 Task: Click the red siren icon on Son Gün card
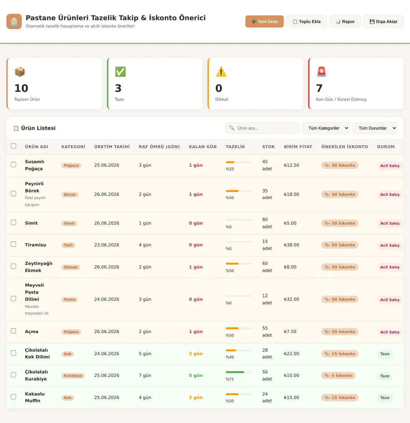(x=322, y=72)
